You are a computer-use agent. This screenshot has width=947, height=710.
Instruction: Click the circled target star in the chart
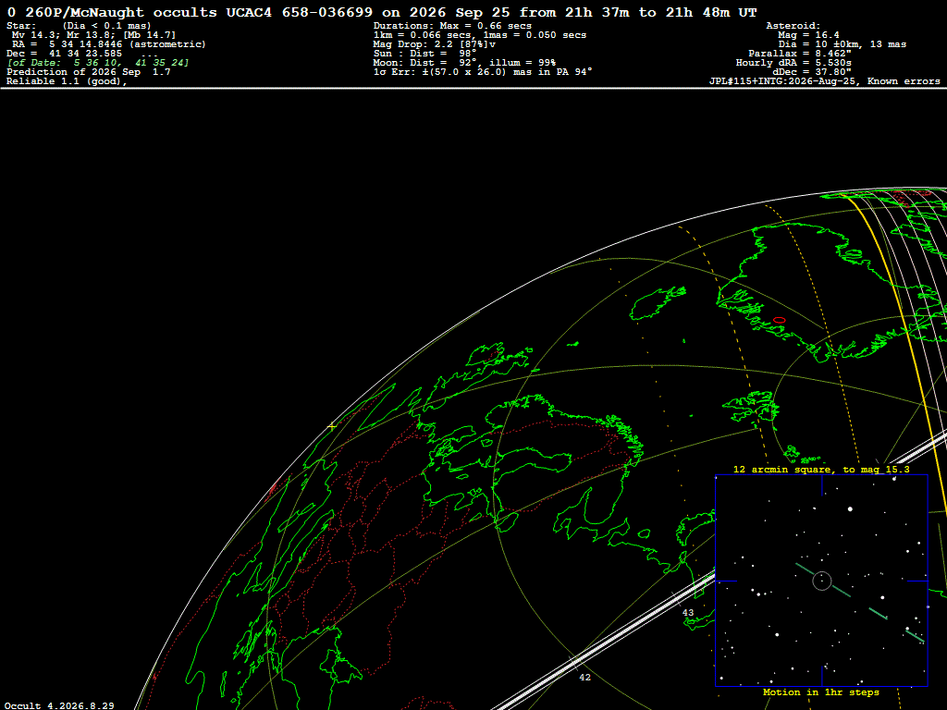(822, 581)
